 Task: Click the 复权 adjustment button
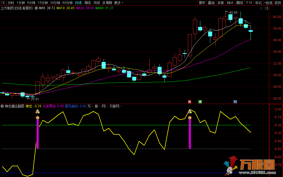point(202,3)
